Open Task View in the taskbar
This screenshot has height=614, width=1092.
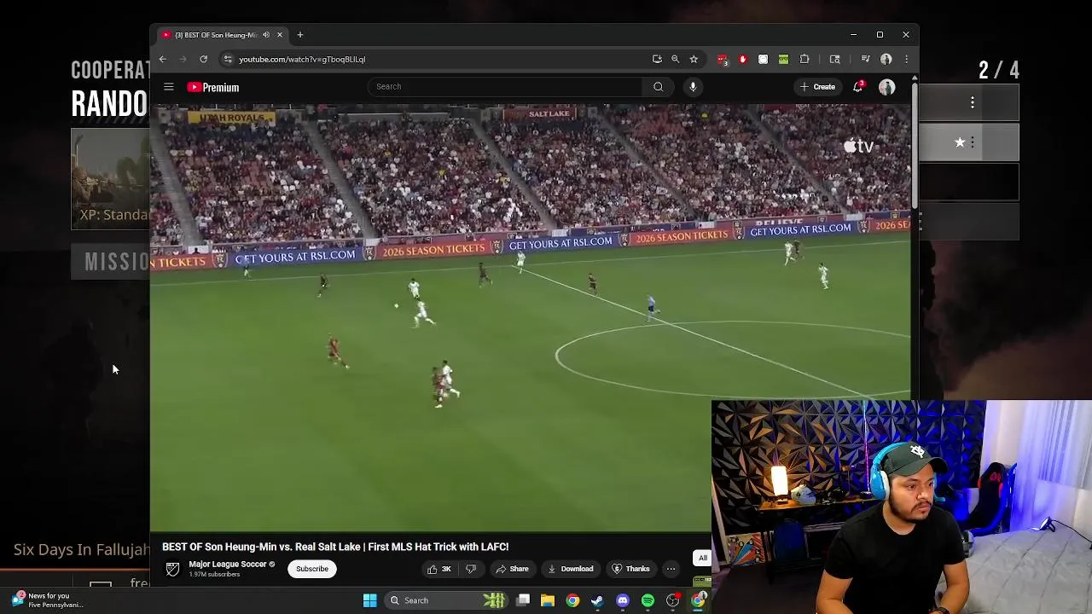523,600
